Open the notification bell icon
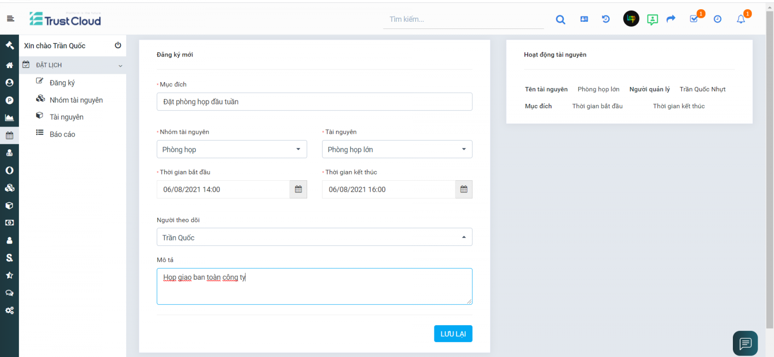The height and width of the screenshot is (357, 774). 741,19
